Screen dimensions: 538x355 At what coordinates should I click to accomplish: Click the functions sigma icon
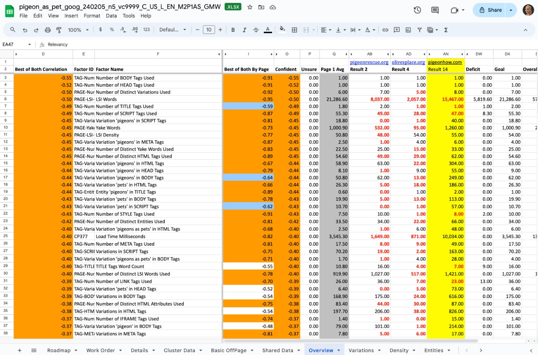point(446,30)
